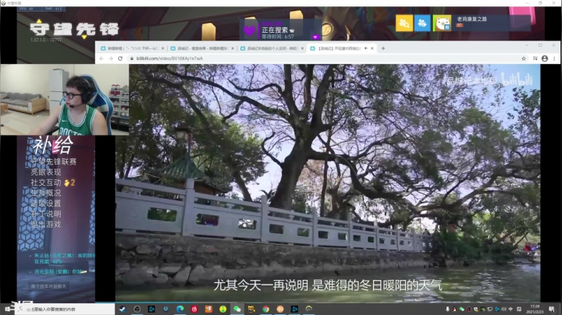
Task: Open WeChat from the taskbar
Action: pyautogui.click(x=237, y=309)
